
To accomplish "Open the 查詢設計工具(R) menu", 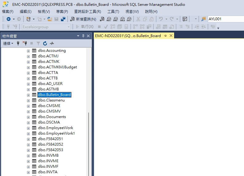I will [88, 12].
